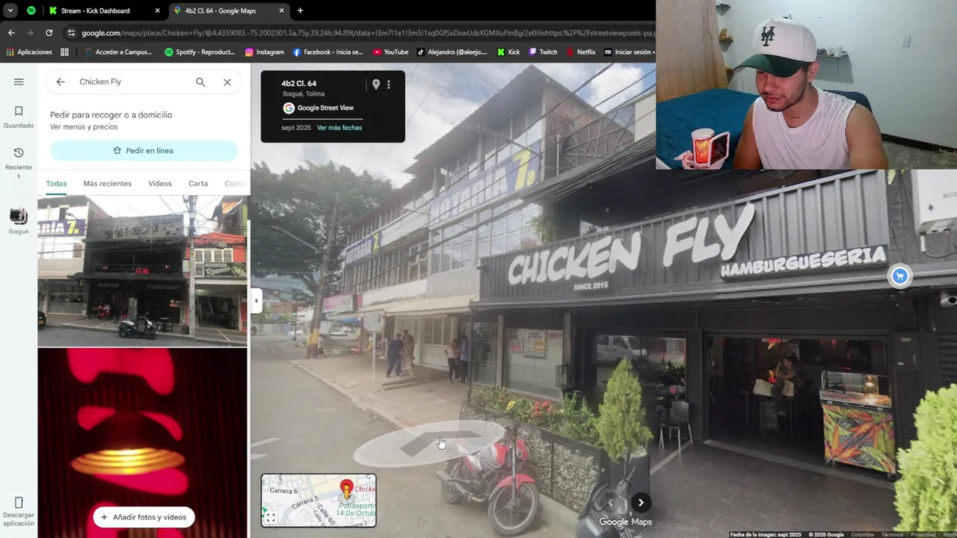Viewport: 957px width, 538px height.
Task: Open the red lamp photo thumbnail
Action: point(142,442)
